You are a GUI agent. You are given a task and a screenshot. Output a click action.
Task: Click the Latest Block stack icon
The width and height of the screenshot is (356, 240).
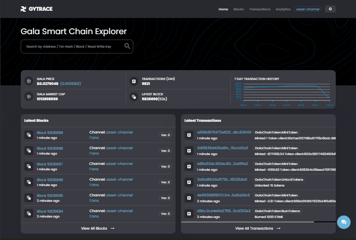tap(134, 97)
